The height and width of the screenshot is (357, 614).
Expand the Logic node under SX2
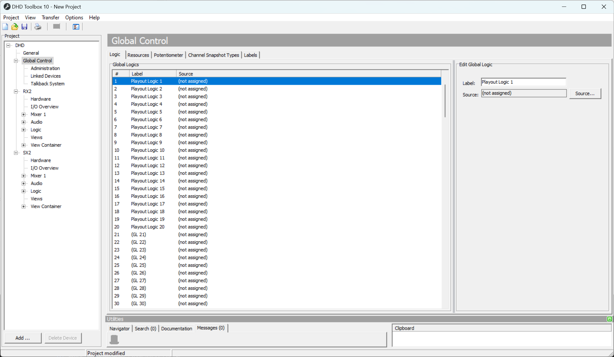[x=24, y=191]
